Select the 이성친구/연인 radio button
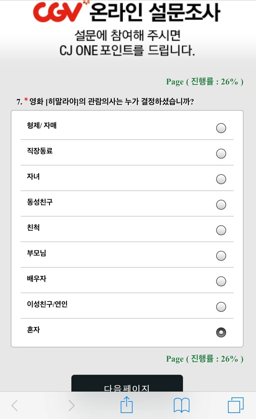The height and width of the screenshot is (419, 256). [221, 307]
